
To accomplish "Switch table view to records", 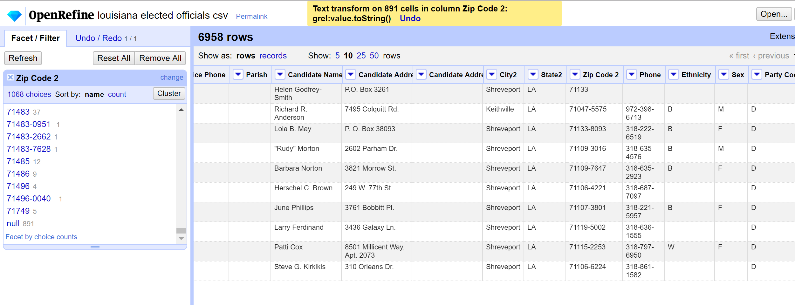I will click(273, 56).
